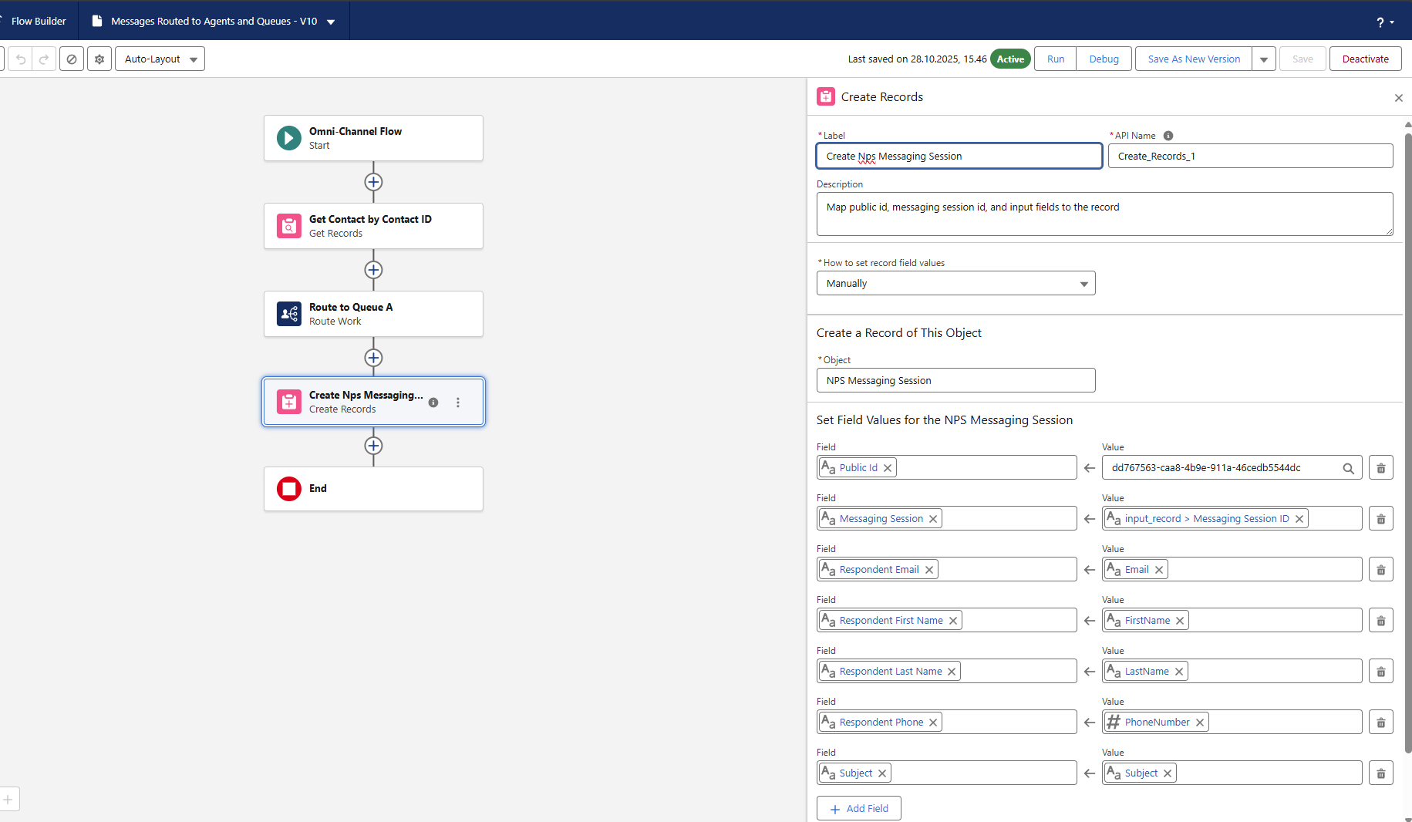Open Save As New Version dropdown arrow

pos(1264,59)
